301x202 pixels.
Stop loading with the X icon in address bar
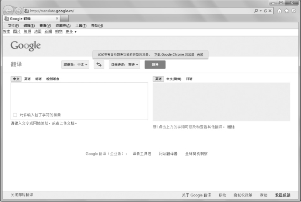(270, 11)
